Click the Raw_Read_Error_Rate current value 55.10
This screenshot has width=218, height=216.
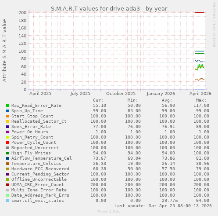(x=100, y=106)
